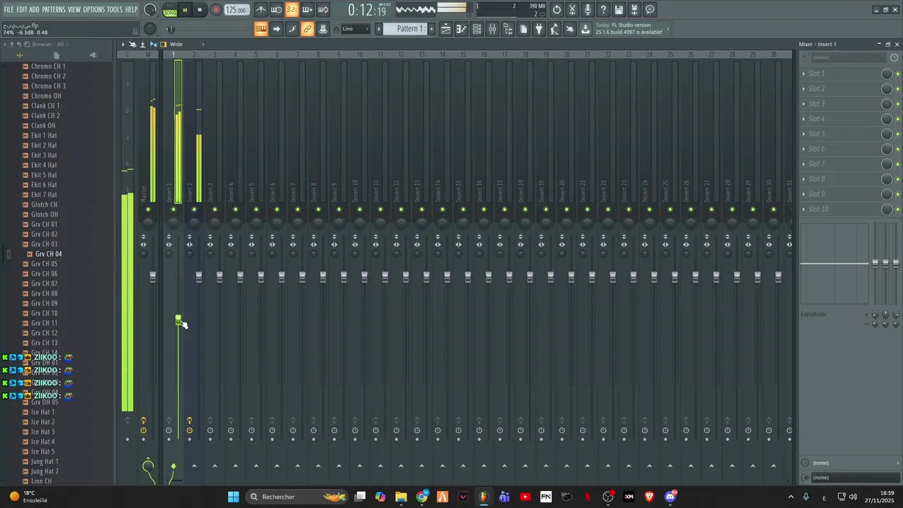Open the project info speech bubble icon
This screenshot has height=508, width=903.
650,10
